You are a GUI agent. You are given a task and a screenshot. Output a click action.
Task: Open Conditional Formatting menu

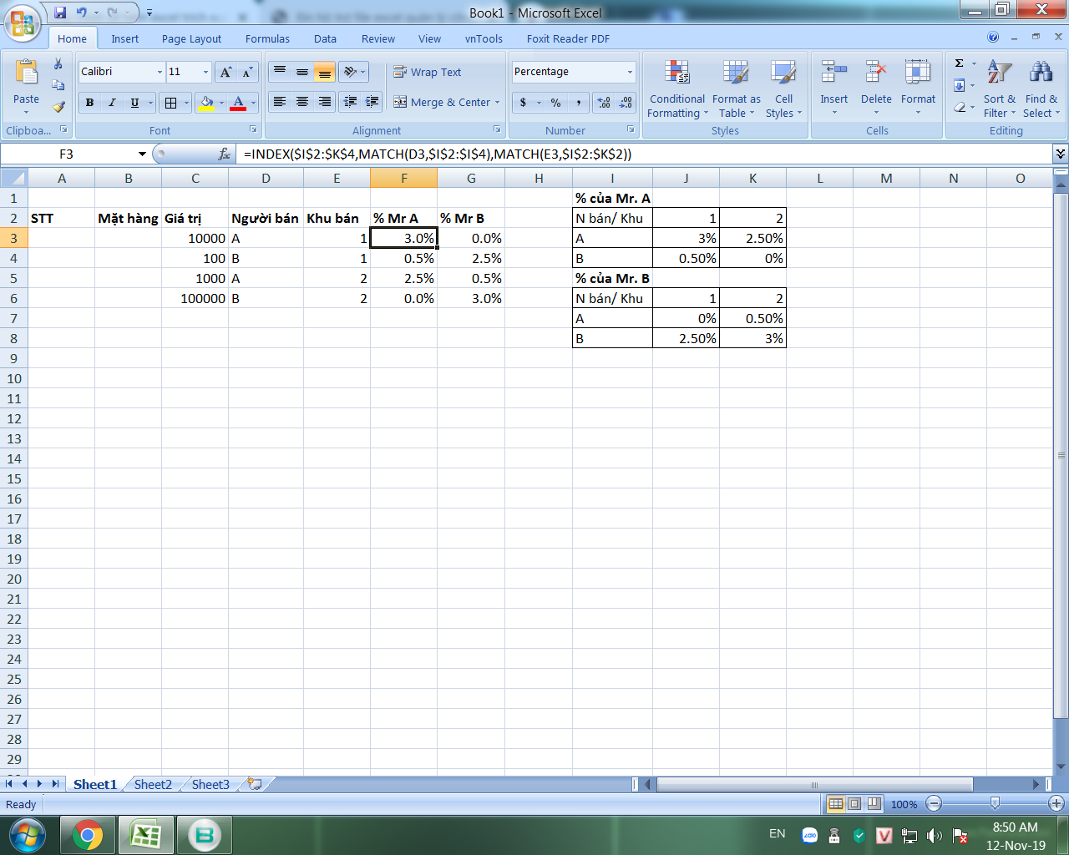[x=677, y=89]
